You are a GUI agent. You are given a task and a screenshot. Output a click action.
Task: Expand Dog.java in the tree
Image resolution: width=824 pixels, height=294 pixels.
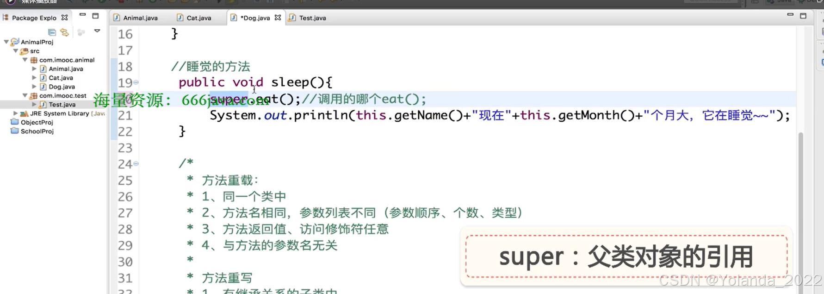pyautogui.click(x=34, y=87)
